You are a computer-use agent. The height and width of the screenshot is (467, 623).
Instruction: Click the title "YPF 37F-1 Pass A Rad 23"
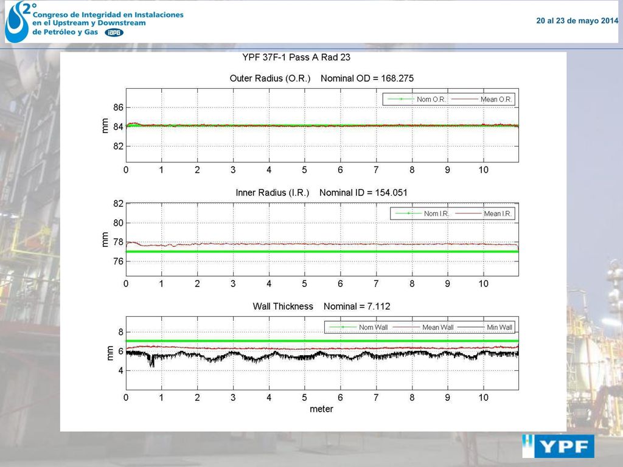(x=296, y=57)
